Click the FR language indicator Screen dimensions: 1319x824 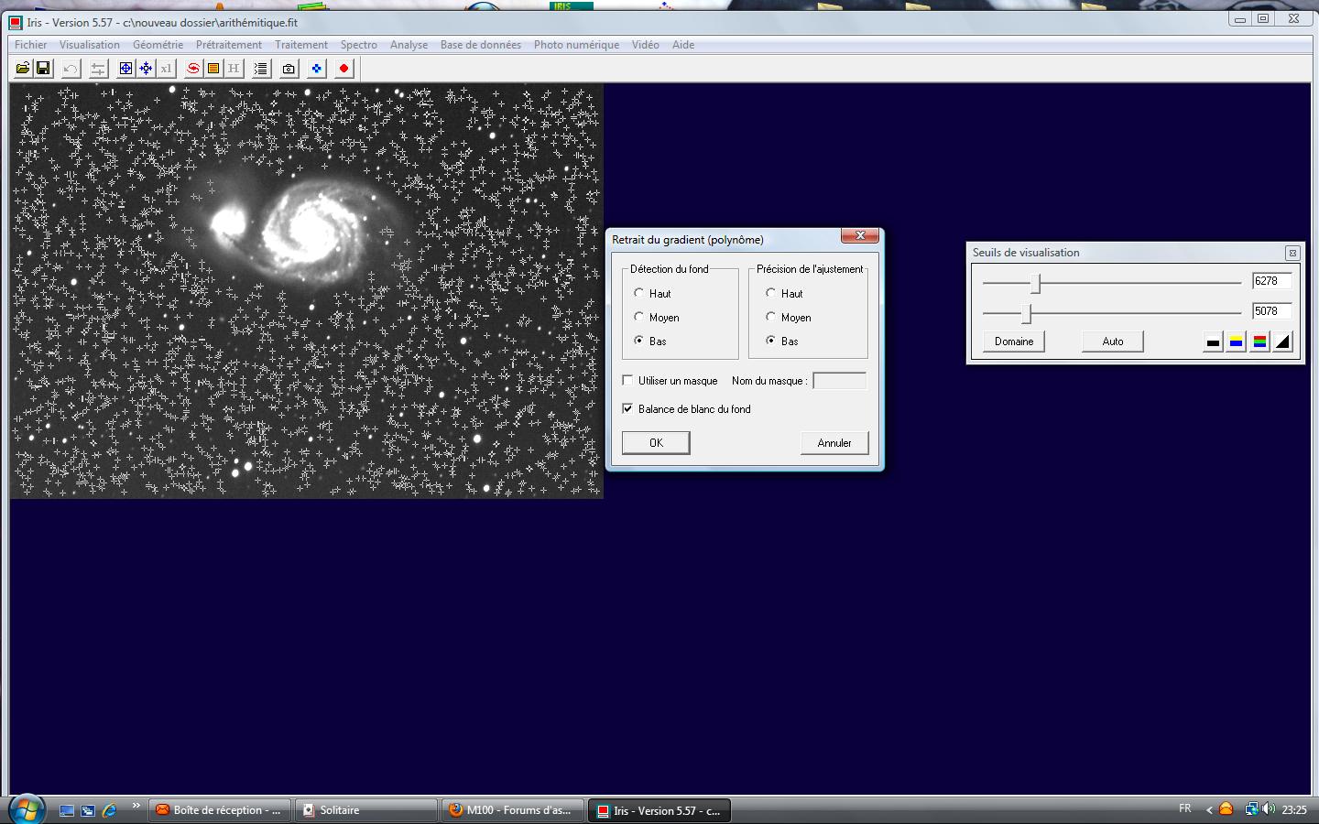[1185, 808]
